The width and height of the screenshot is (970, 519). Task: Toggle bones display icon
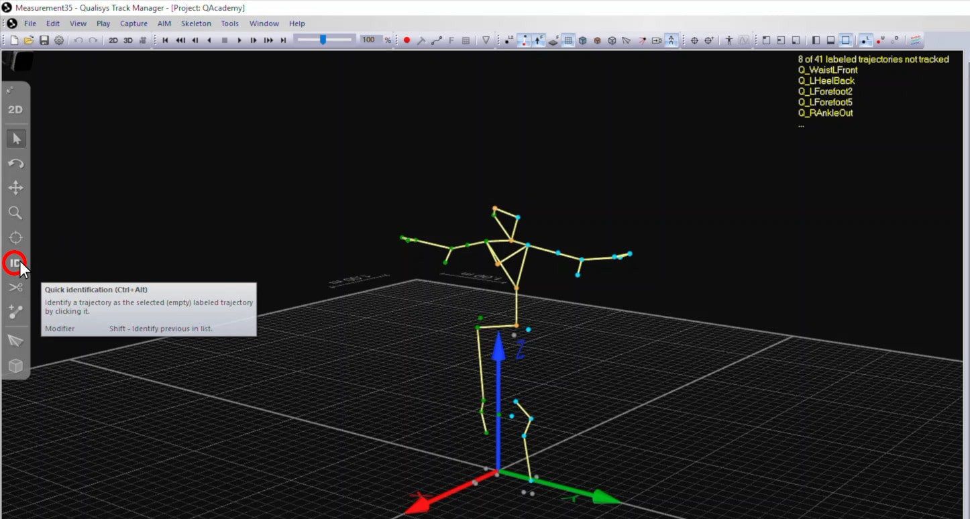point(524,40)
